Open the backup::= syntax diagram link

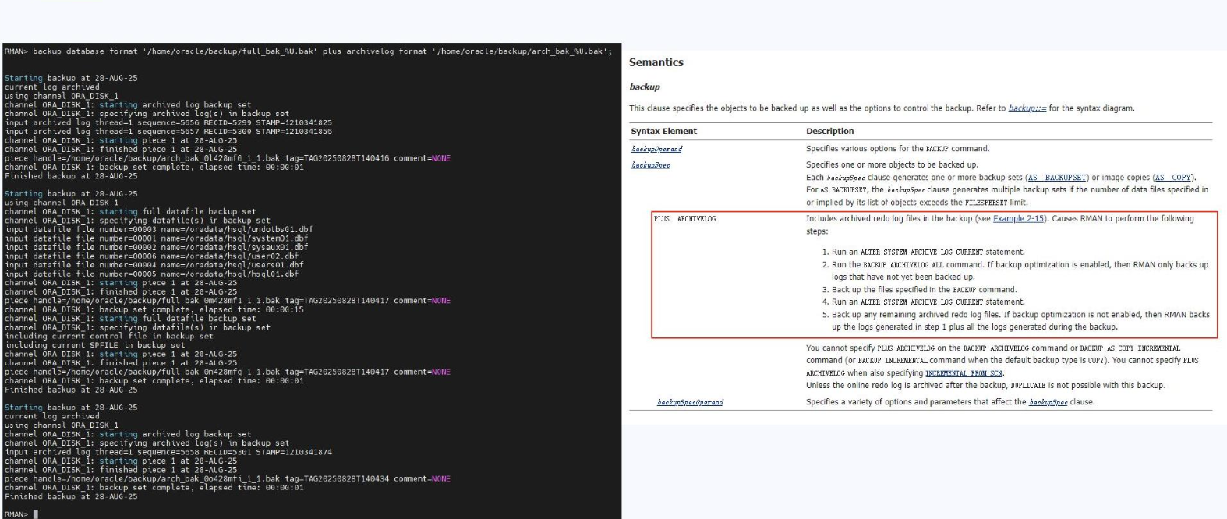pyautogui.click(x=1027, y=108)
